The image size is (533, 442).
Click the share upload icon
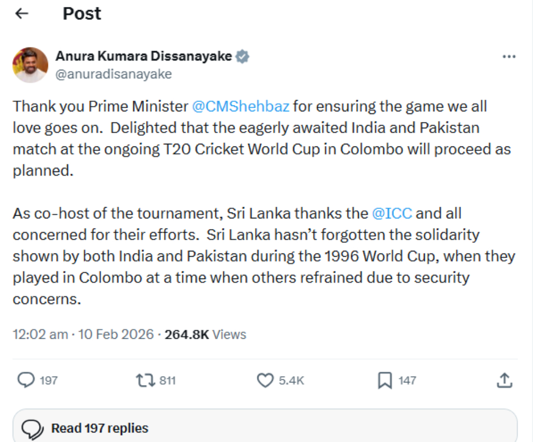pos(504,380)
